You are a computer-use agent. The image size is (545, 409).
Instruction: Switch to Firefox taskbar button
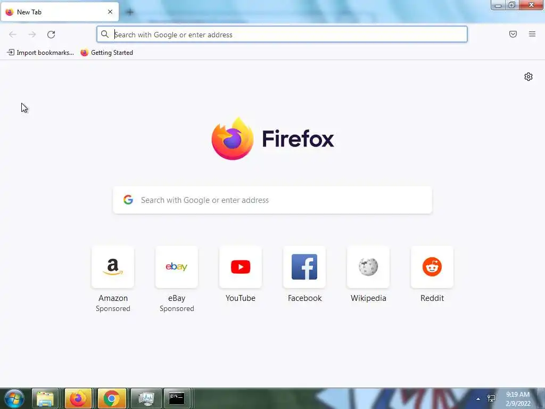pyautogui.click(x=78, y=398)
